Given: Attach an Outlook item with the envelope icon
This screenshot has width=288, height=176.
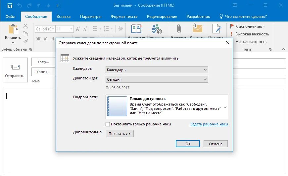Looking at the screenshot, I should [197, 28].
